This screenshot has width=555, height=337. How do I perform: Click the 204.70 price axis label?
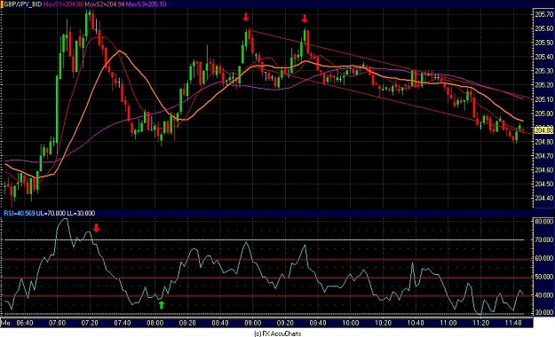[543, 156]
